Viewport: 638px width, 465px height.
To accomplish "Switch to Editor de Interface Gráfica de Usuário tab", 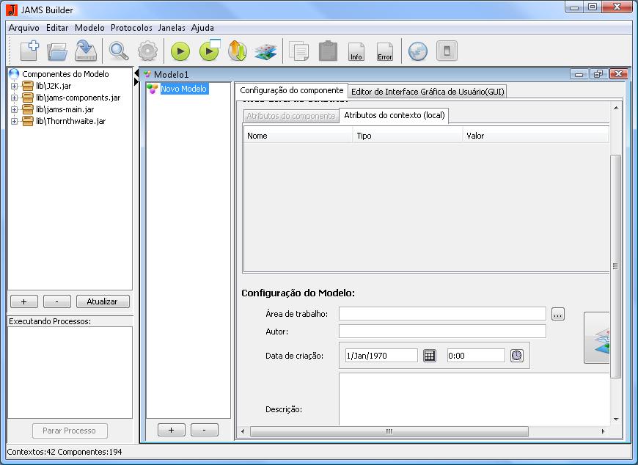I will (427, 92).
